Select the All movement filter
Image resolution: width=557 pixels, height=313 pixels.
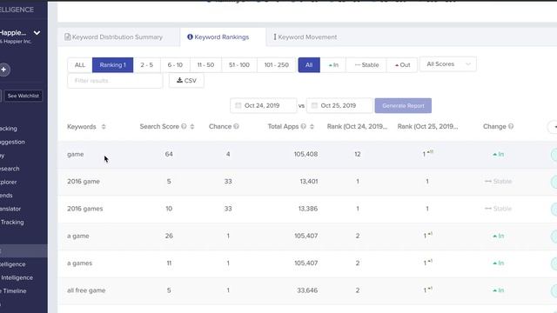(x=309, y=65)
